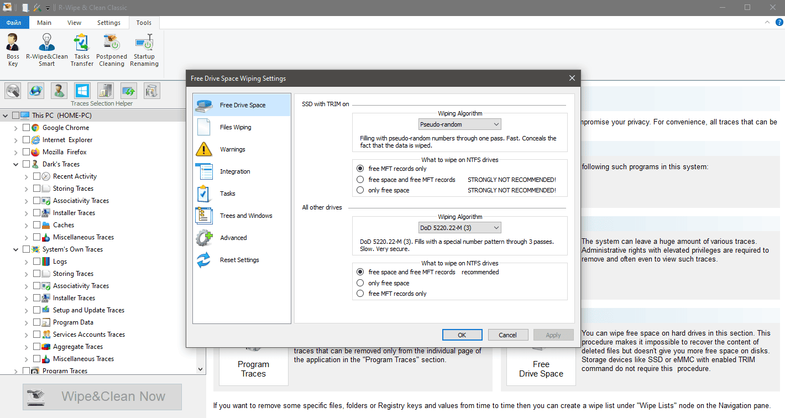Select SSD 'free space and free MFT records'
The image size is (785, 418).
coord(360,180)
